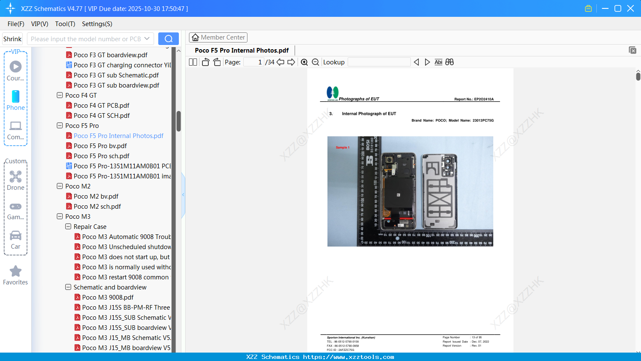Image resolution: width=641 pixels, height=361 pixels.
Task: Open Poco F5 Pro bv.pdf
Action: coord(100,146)
